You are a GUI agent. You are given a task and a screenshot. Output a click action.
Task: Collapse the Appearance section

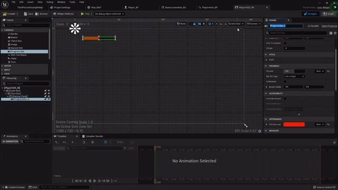[266, 119]
